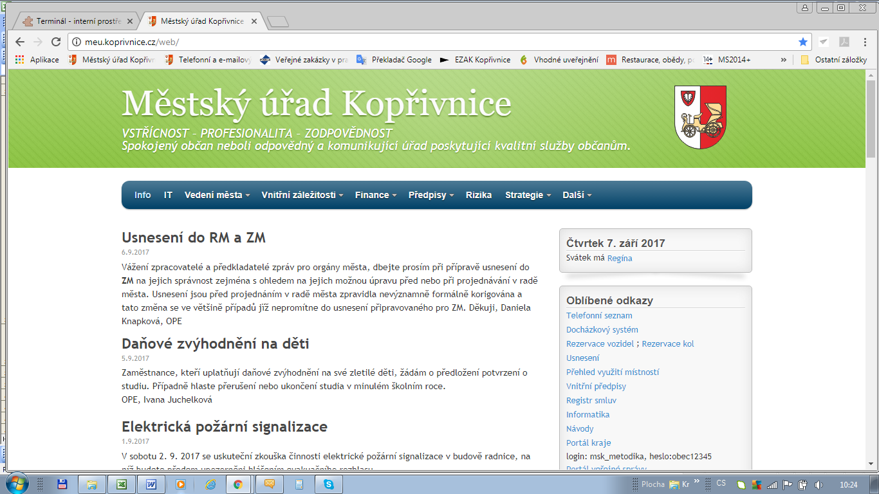
Task: Open Chrome's three-dot menu
Action: click(865, 42)
